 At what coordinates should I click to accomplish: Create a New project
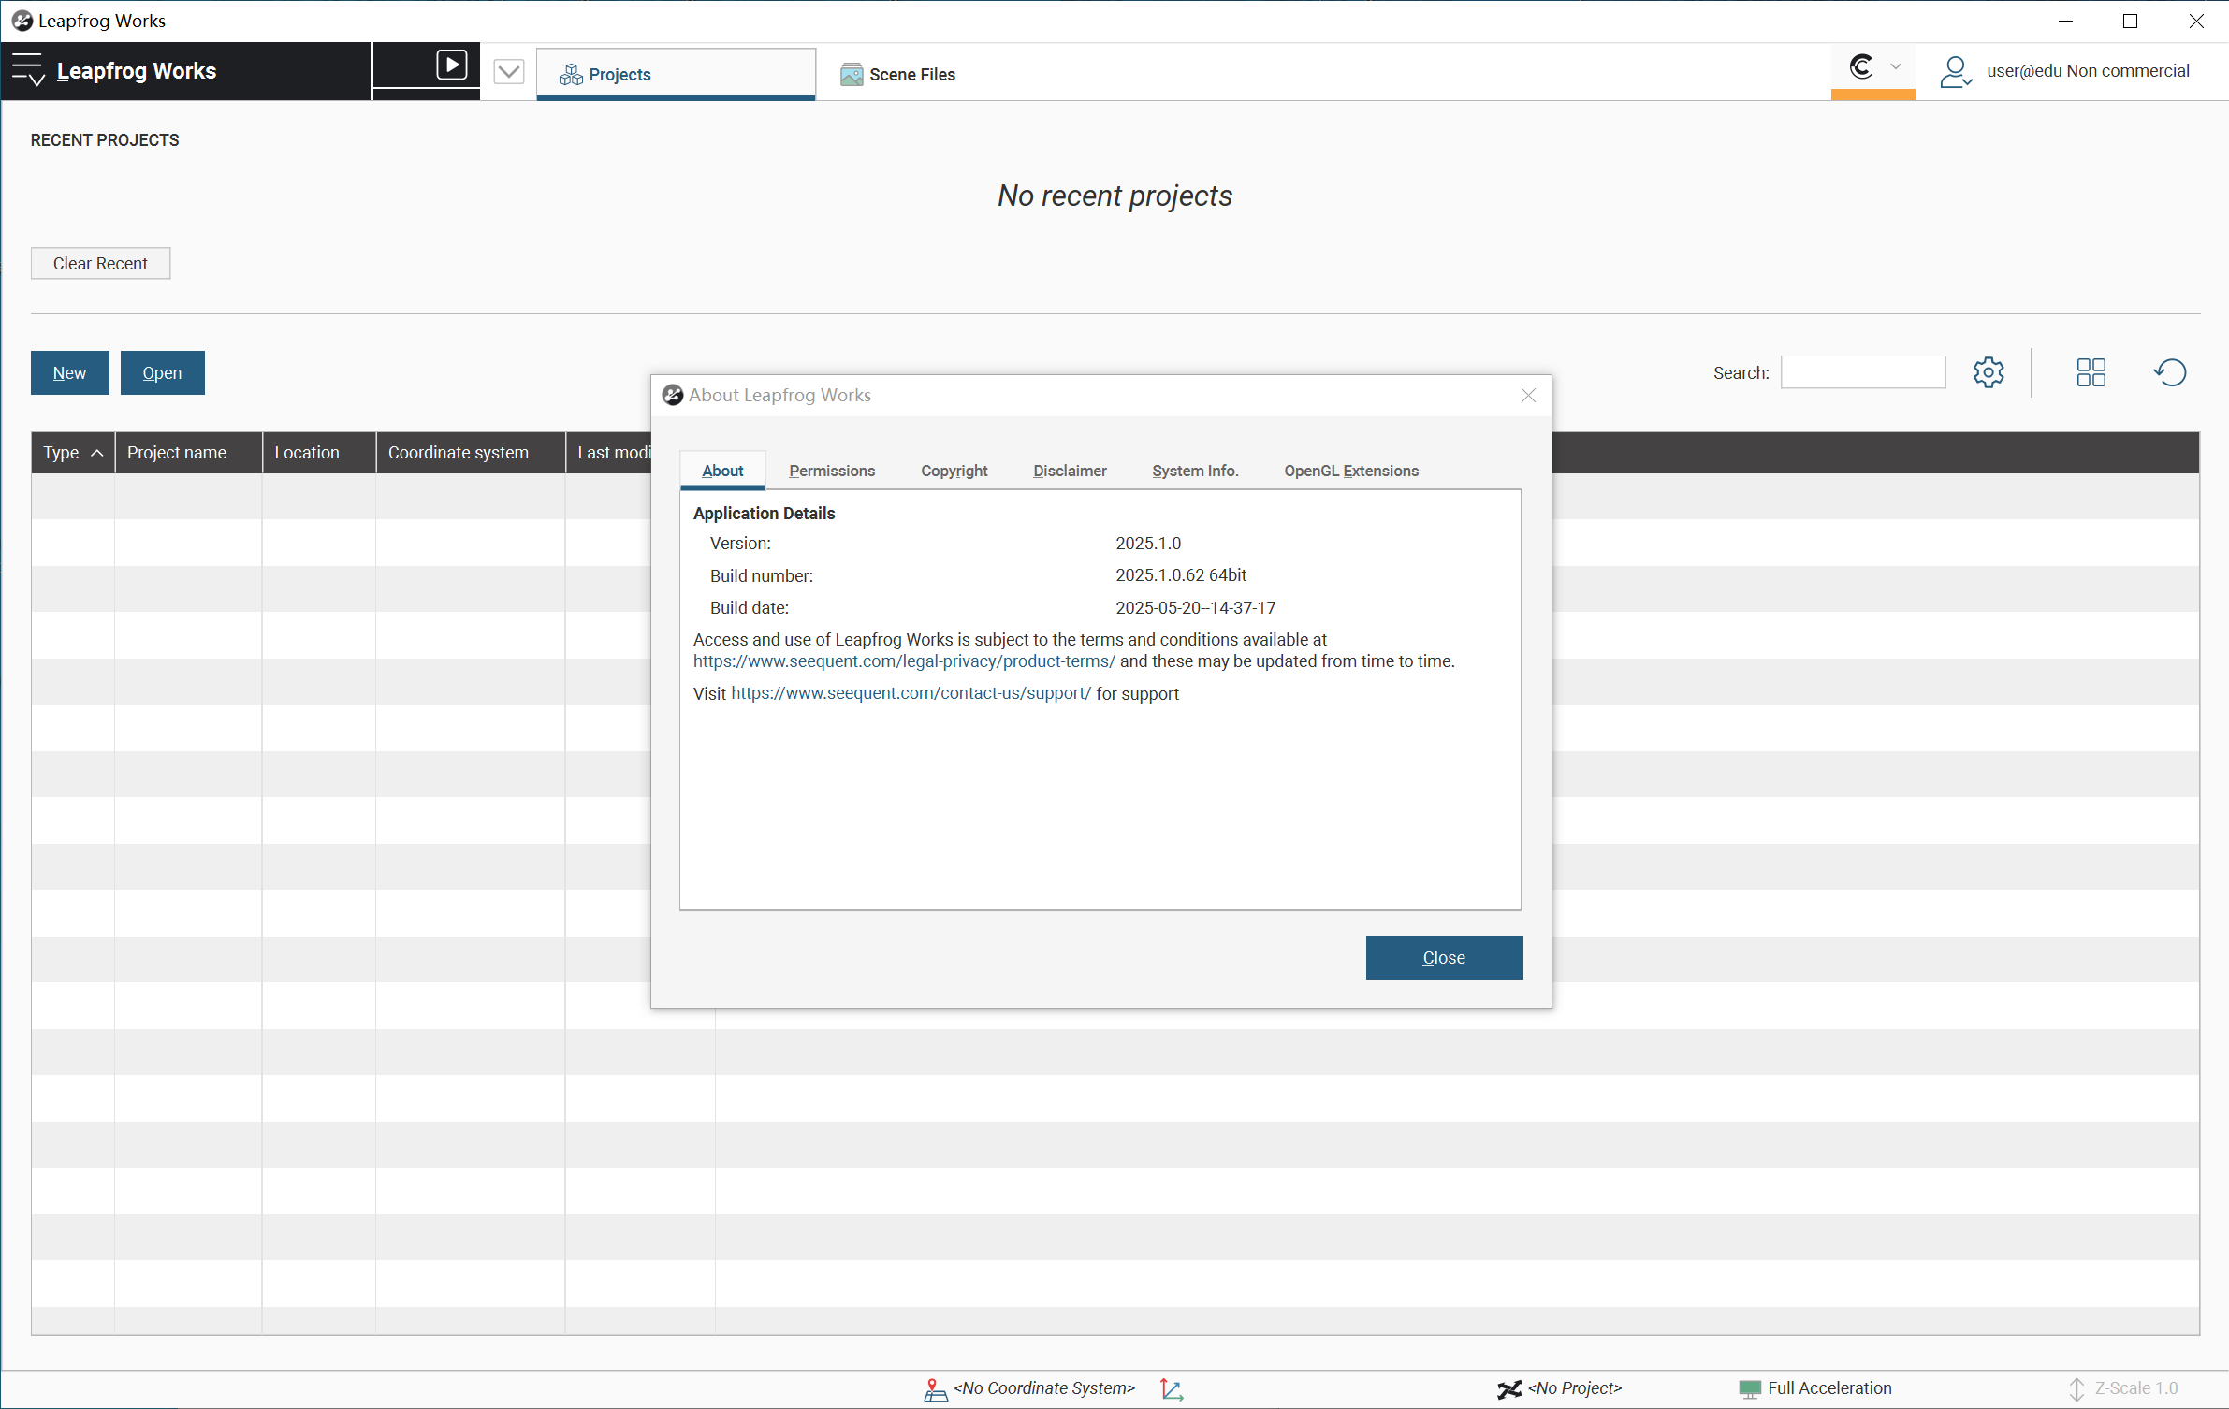(69, 372)
